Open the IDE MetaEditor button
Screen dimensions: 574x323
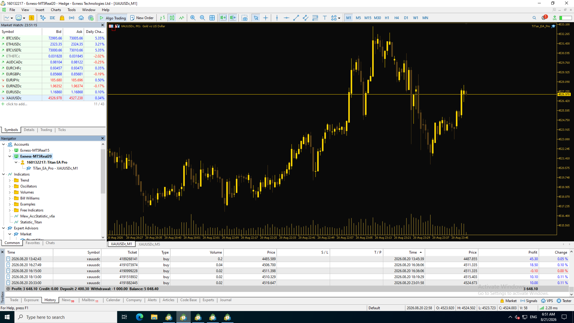pyautogui.click(x=52, y=18)
